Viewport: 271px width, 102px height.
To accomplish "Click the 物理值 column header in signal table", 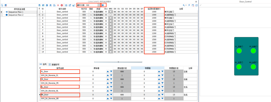I will 148,68.
